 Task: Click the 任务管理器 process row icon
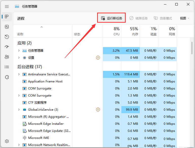click(x=25, y=51)
